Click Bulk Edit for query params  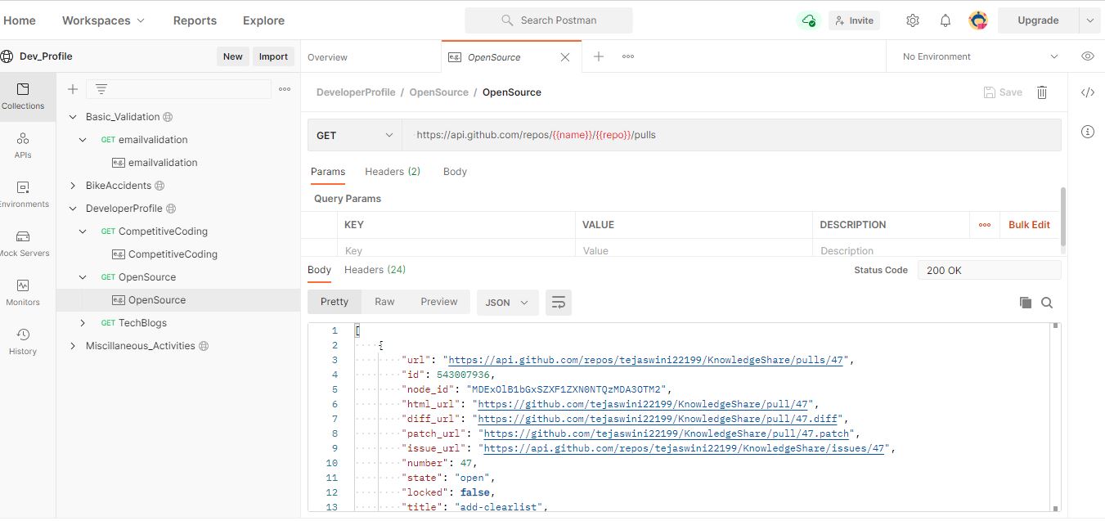1029,225
